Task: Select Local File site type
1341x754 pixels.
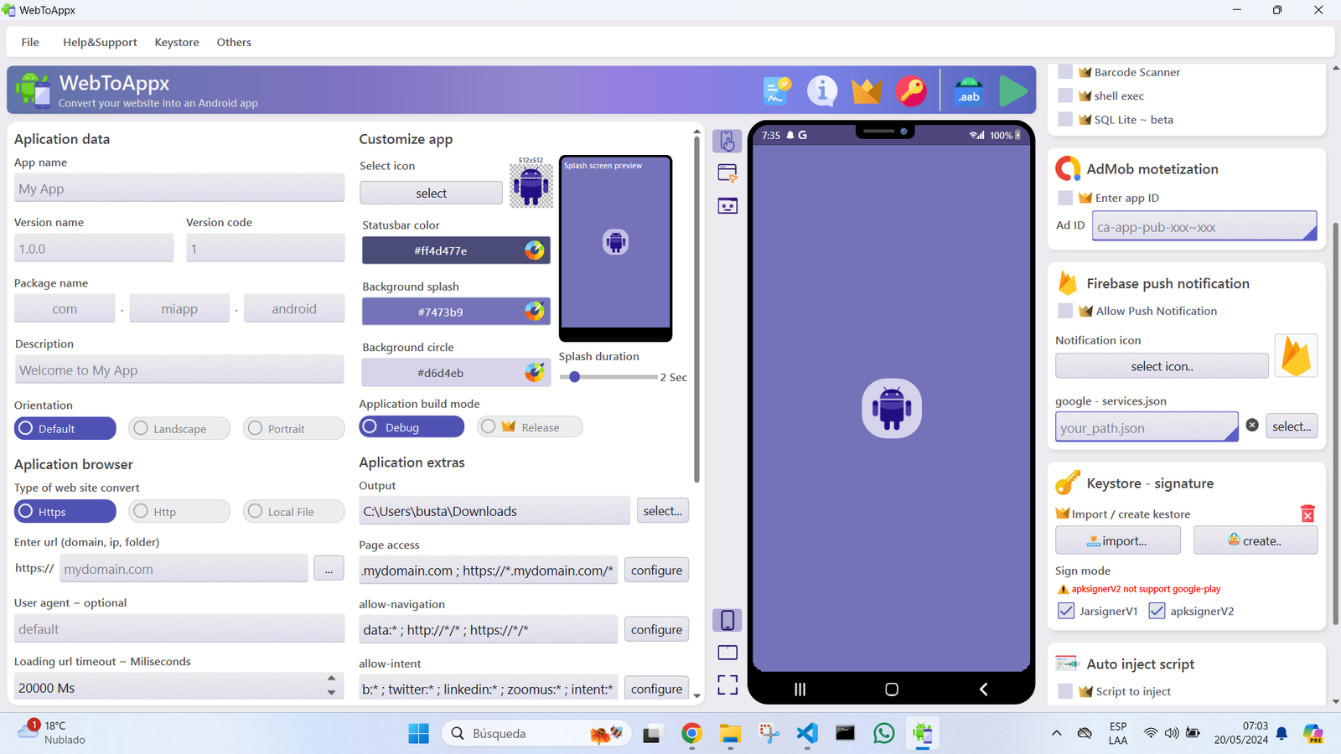Action: click(294, 511)
